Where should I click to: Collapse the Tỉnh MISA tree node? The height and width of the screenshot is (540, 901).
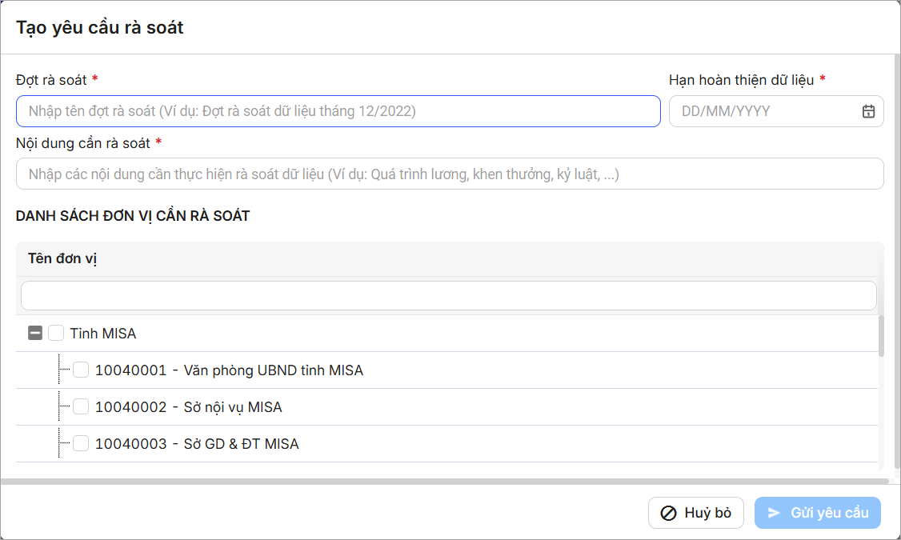coord(35,333)
